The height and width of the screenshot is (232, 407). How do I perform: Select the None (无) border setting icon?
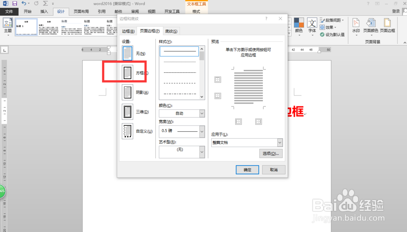tap(127, 53)
